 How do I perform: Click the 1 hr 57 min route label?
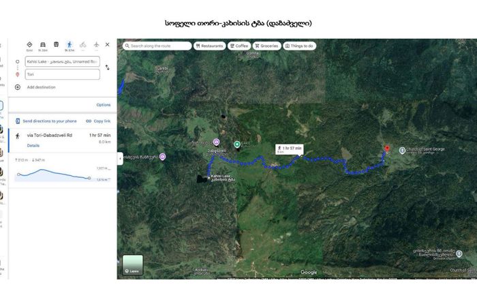pyautogui.click(x=290, y=149)
